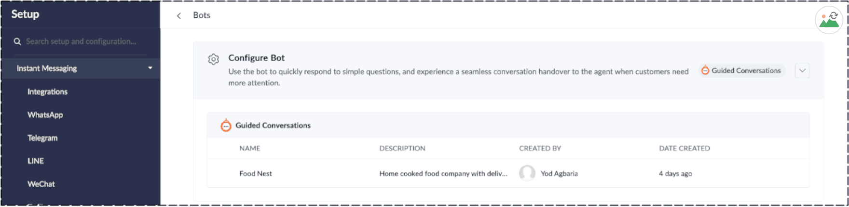Collapse the Instant Messaging section arrow
The width and height of the screenshot is (849, 207).
(x=150, y=68)
